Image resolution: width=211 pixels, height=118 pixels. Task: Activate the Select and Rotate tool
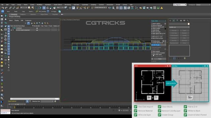pos(47,8)
